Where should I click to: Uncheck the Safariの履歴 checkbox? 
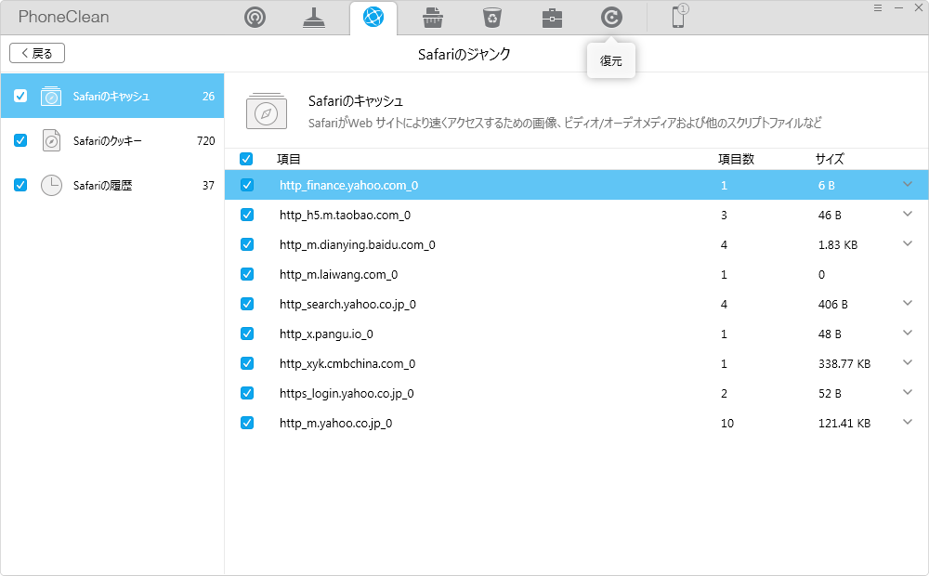20,185
